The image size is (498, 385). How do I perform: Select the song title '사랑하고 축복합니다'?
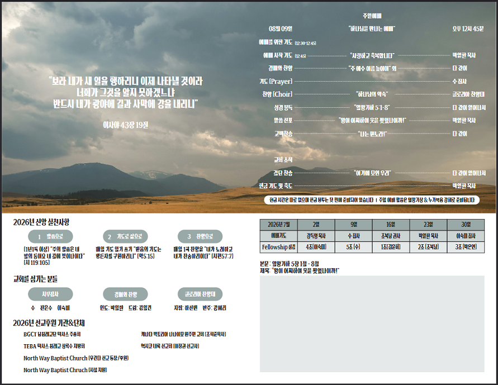point(372,55)
